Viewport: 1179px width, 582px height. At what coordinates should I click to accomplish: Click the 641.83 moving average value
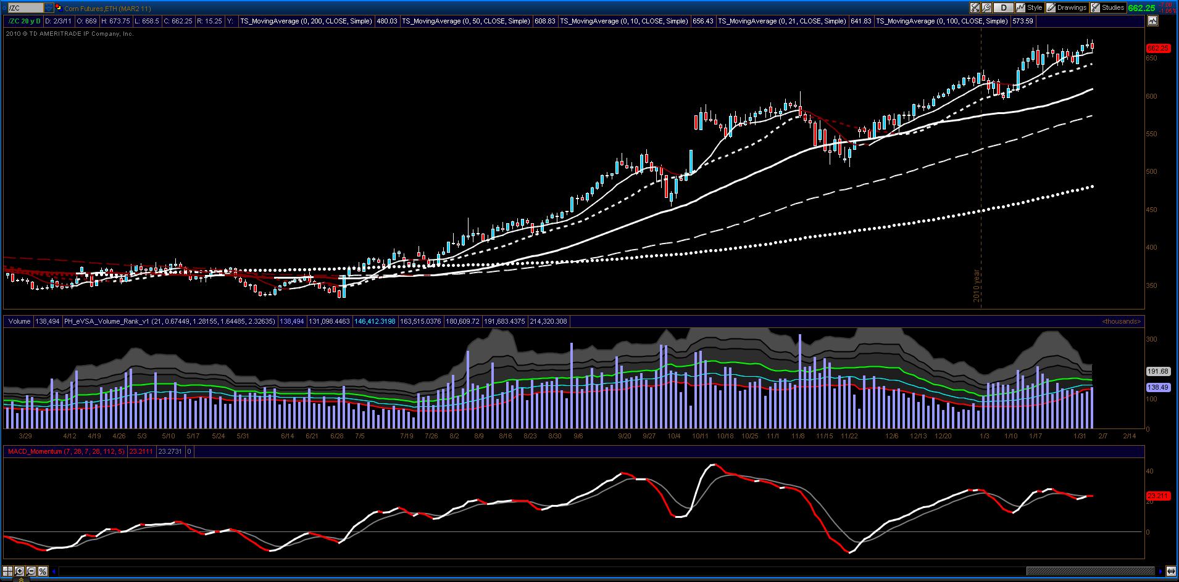[x=861, y=21]
